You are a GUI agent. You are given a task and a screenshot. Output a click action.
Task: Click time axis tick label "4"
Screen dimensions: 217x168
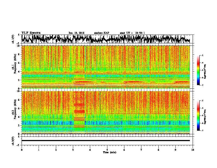point(90,150)
